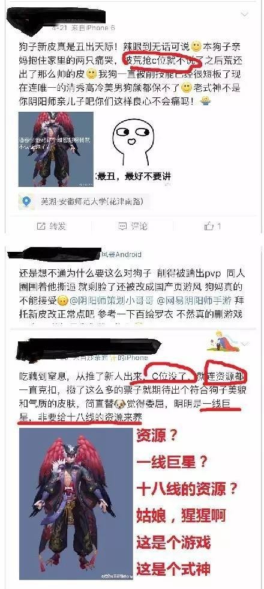The width and height of the screenshot is (264, 589).
Task: Click the comment bubble icon next to 评论
Action: (122, 226)
